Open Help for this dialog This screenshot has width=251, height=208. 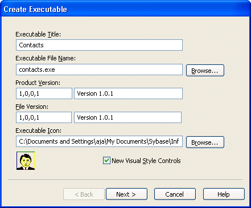224,194
